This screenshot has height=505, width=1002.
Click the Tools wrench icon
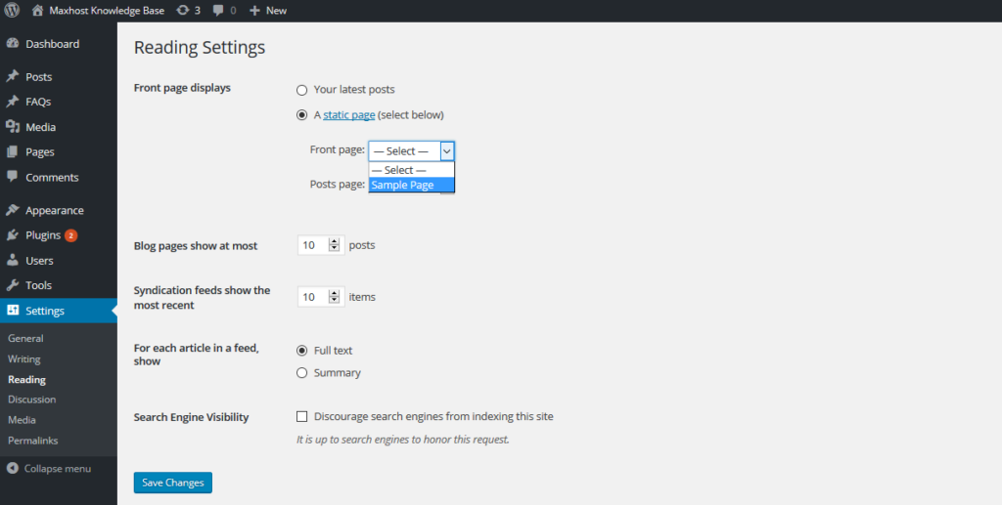[13, 285]
